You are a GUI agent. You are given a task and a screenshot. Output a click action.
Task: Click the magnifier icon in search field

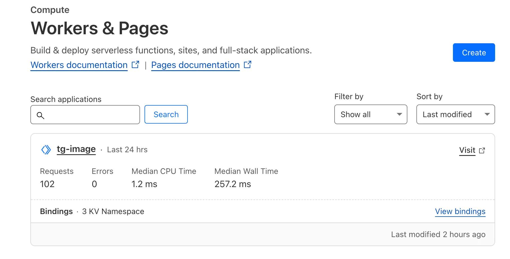point(40,115)
